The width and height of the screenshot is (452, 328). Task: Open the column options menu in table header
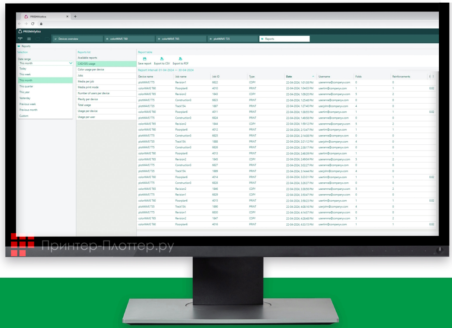(433, 77)
